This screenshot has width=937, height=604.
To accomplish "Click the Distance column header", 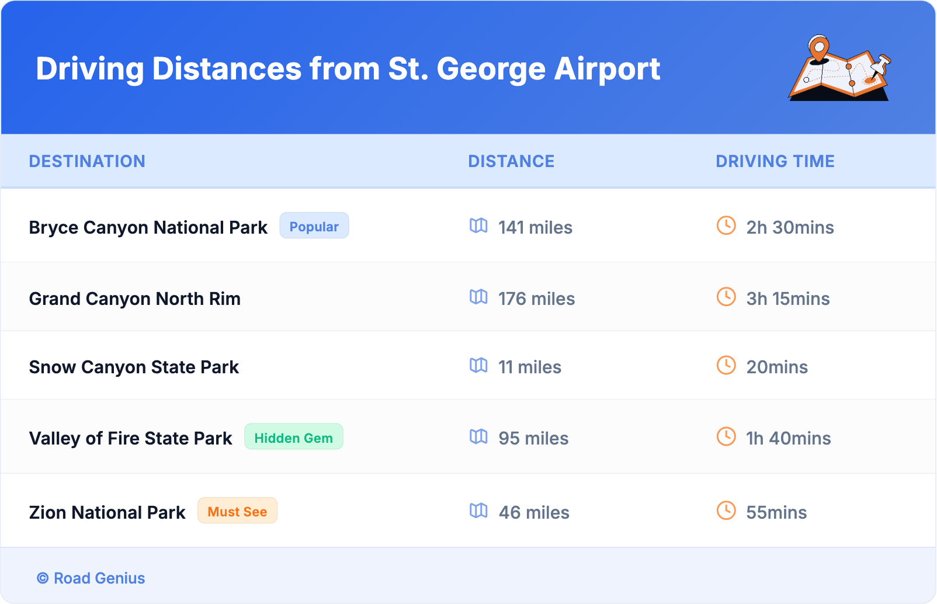I will [x=511, y=161].
